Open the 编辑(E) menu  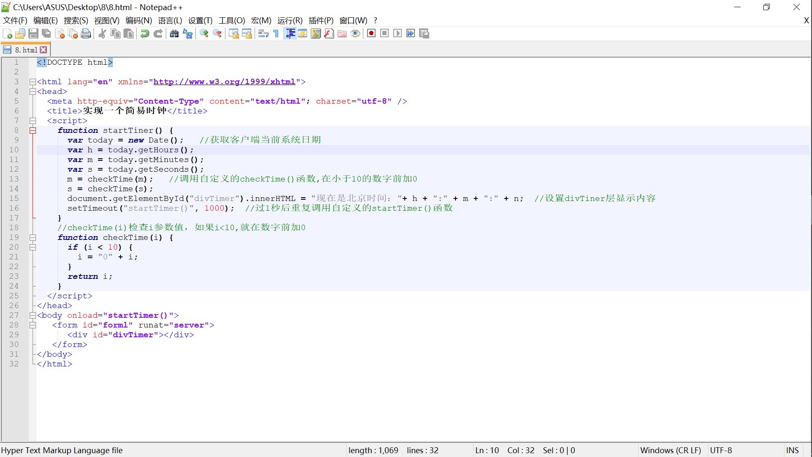tap(45, 20)
